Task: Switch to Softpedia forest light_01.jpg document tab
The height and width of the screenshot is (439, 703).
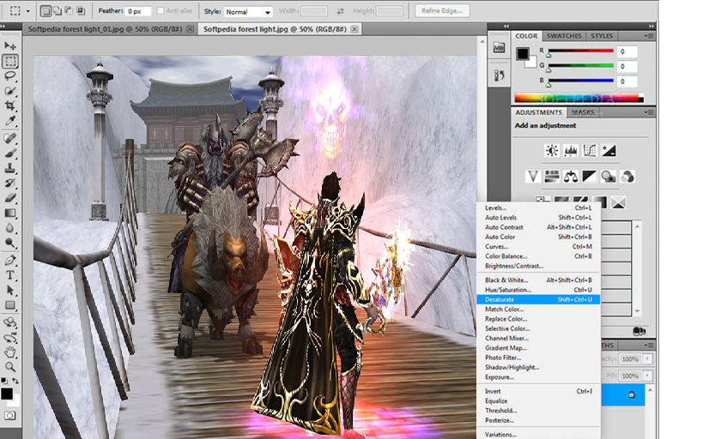Action: point(105,29)
